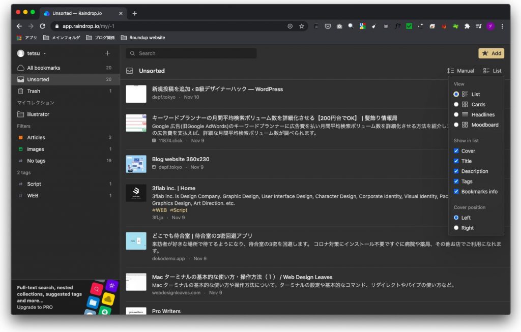The width and height of the screenshot is (521, 332).
Task: Open the Manual sort dropdown
Action: click(x=460, y=71)
